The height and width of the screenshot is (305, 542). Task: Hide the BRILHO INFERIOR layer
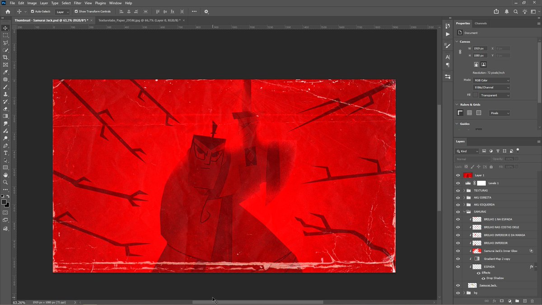coord(458,243)
